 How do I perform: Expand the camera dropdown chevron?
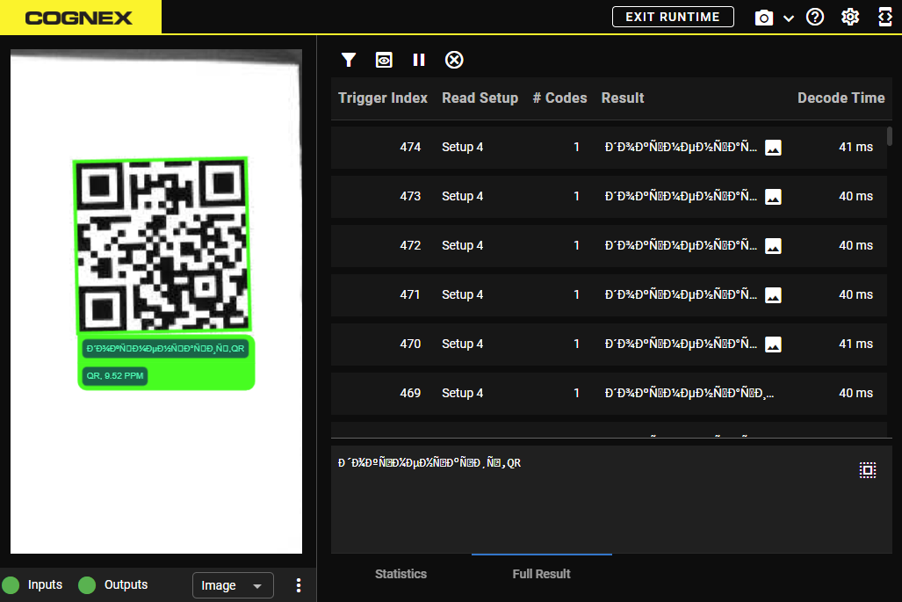(788, 18)
